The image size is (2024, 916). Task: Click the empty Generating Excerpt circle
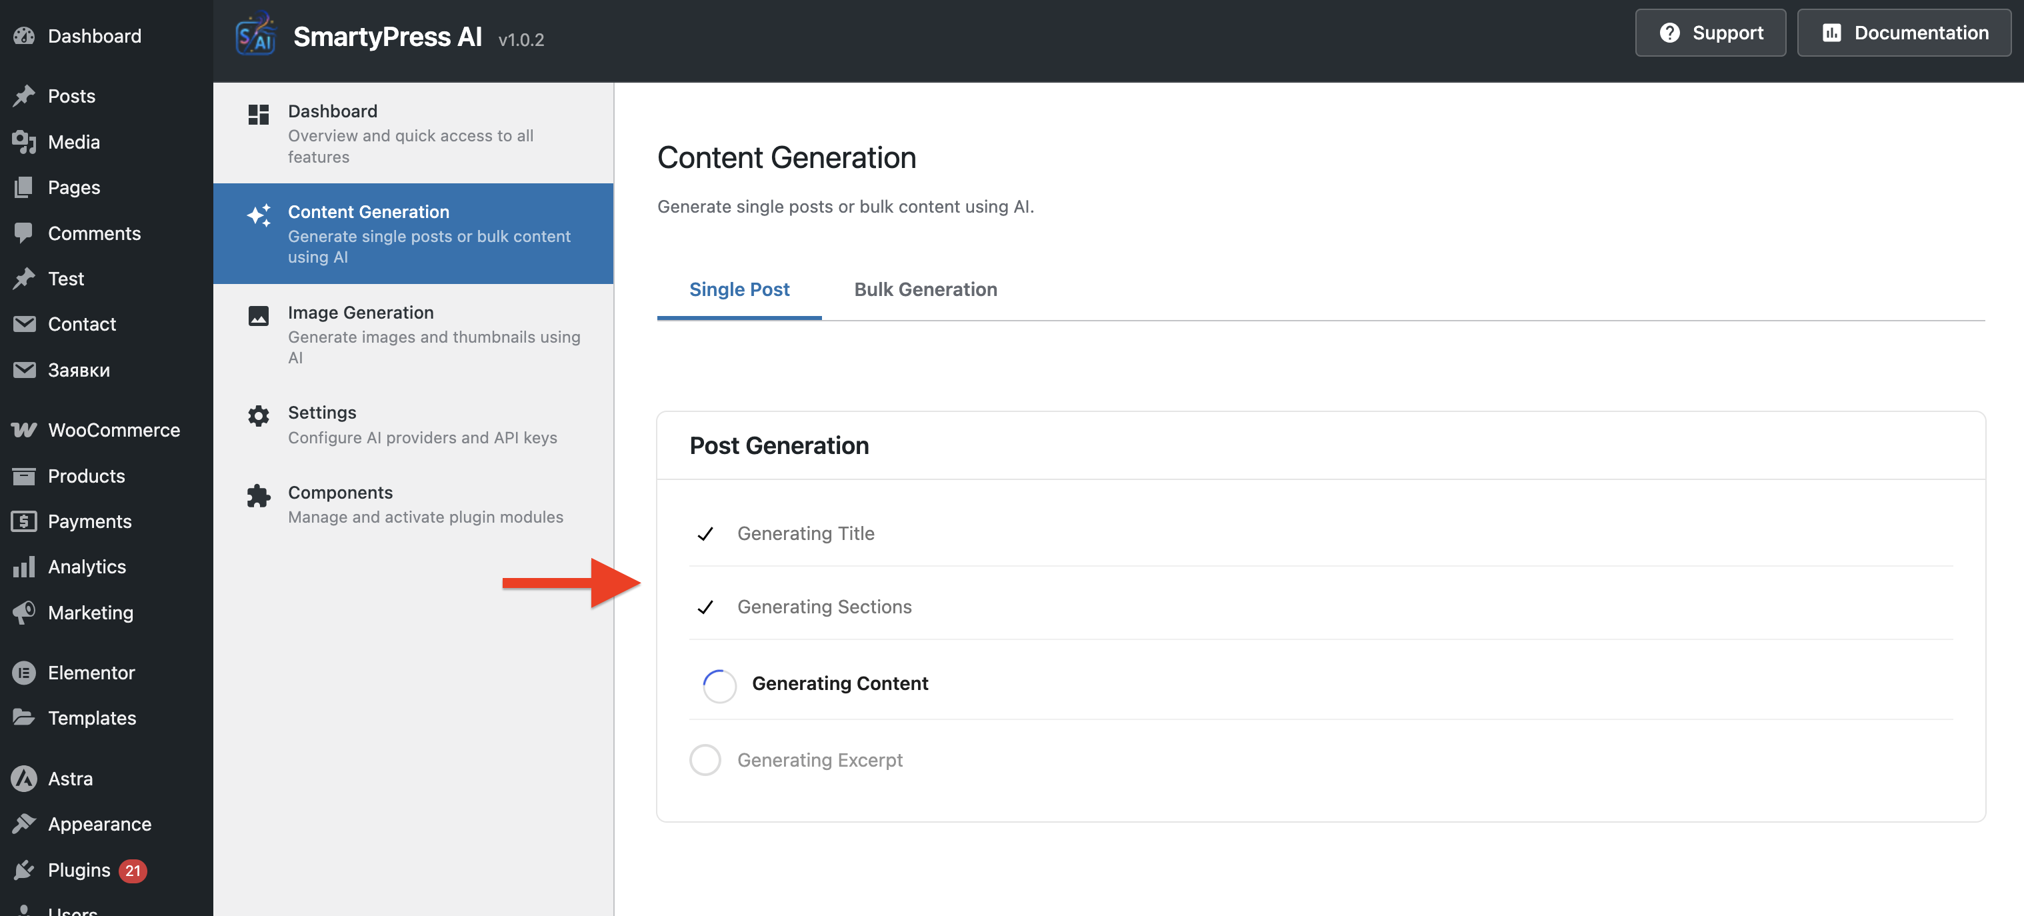[x=705, y=760]
